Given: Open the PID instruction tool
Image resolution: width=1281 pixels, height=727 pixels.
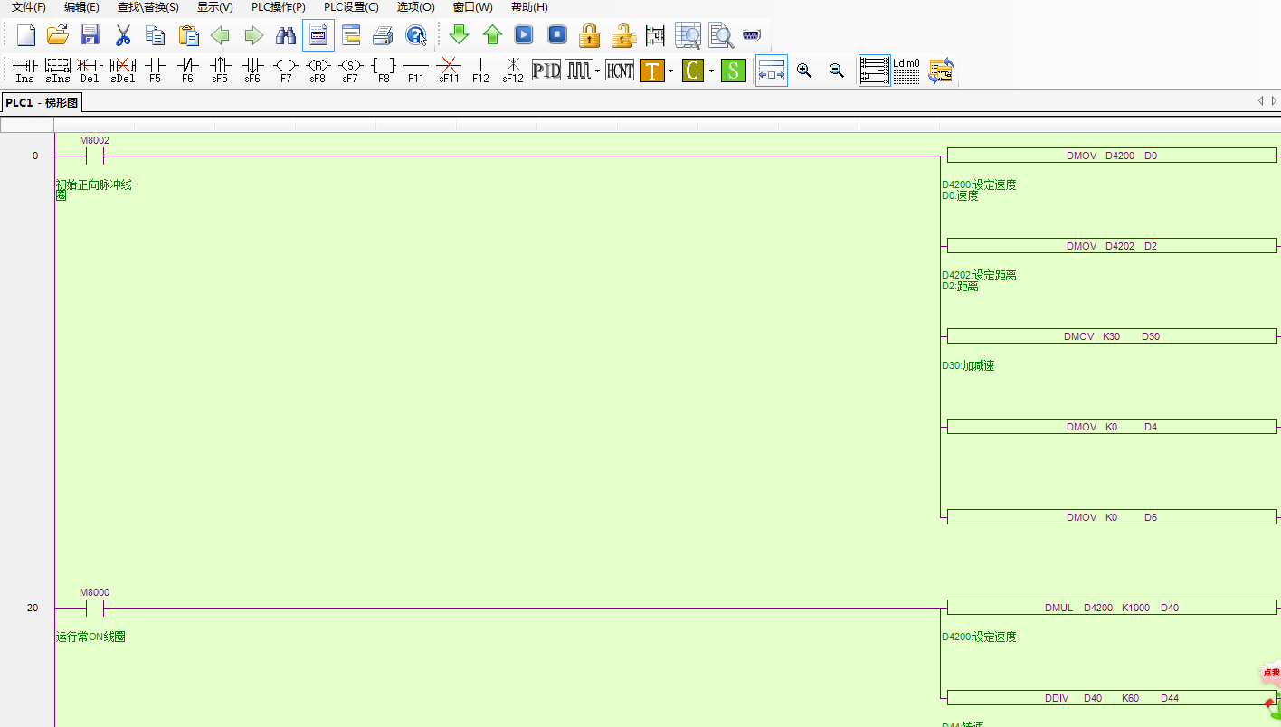Looking at the screenshot, I should (546, 70).
